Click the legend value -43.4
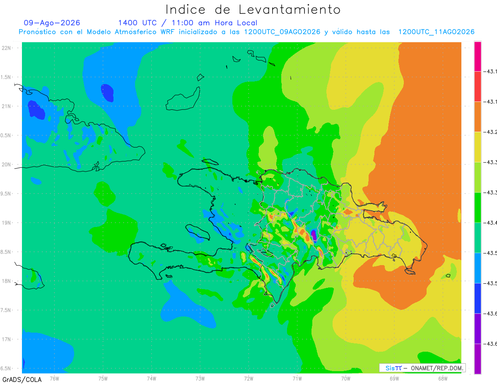Viewport: 497px width, 384px height. coord(491,223)
